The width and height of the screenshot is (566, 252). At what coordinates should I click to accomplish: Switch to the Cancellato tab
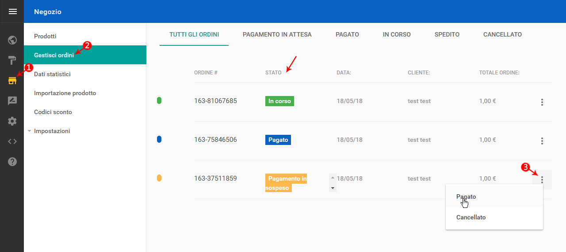(502, 34)
